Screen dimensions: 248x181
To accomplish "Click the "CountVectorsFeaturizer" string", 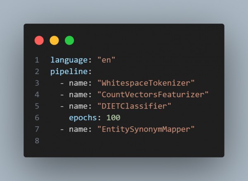I will click(x=153, y=94).
